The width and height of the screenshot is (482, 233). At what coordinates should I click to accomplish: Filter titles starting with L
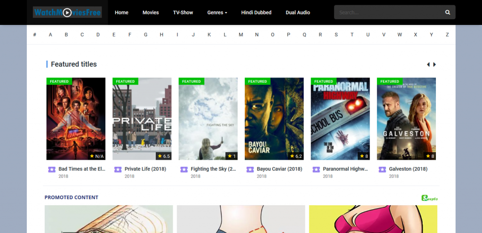pos(225,35)
